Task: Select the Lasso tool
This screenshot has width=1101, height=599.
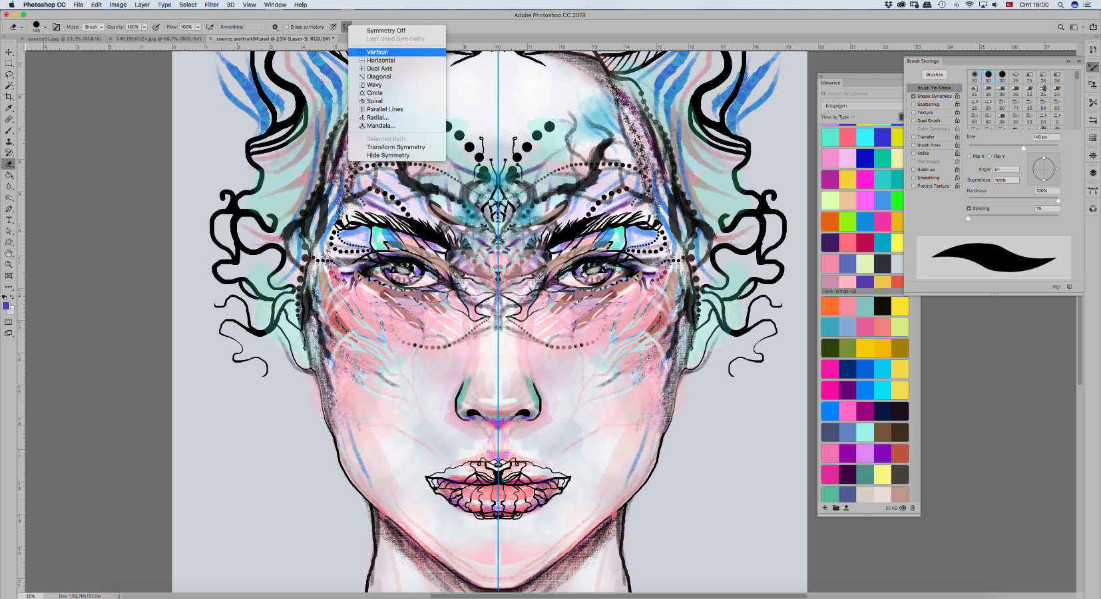Action: 9,75
